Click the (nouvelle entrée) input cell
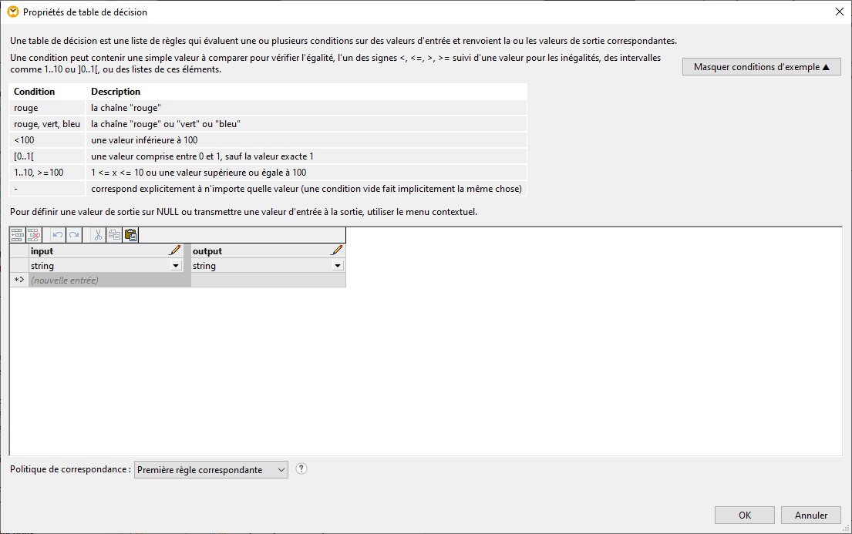The height and width of the screenshot is (534, 852). [x=109, y=280]
